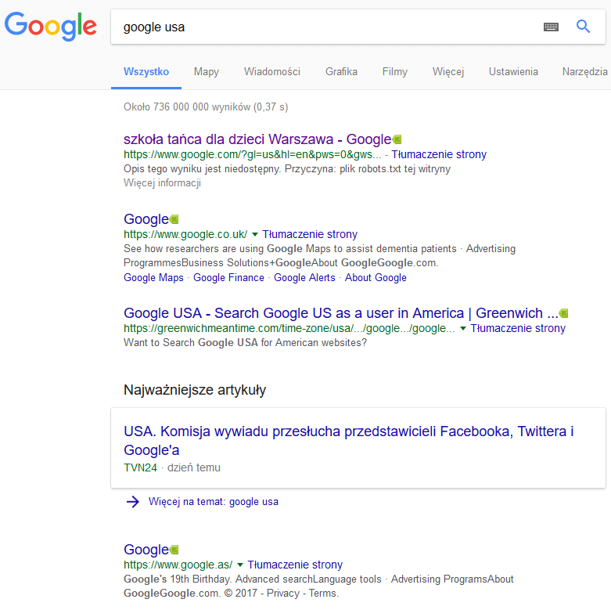The width and height of the screenshot is (611, 610).
Task: Open 'Google USA - Search Google US' Greenwich result
Action: (x=341, y=313)
